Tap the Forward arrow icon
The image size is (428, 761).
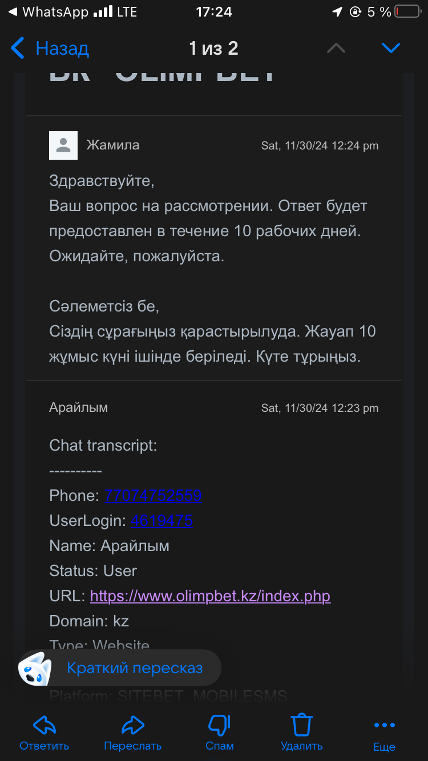tap(132, 724)
